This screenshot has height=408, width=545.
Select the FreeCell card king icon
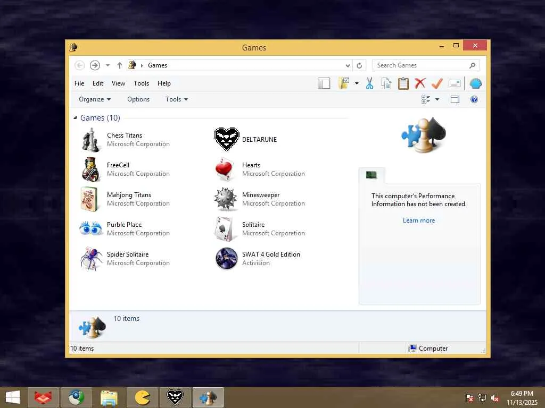90,169
